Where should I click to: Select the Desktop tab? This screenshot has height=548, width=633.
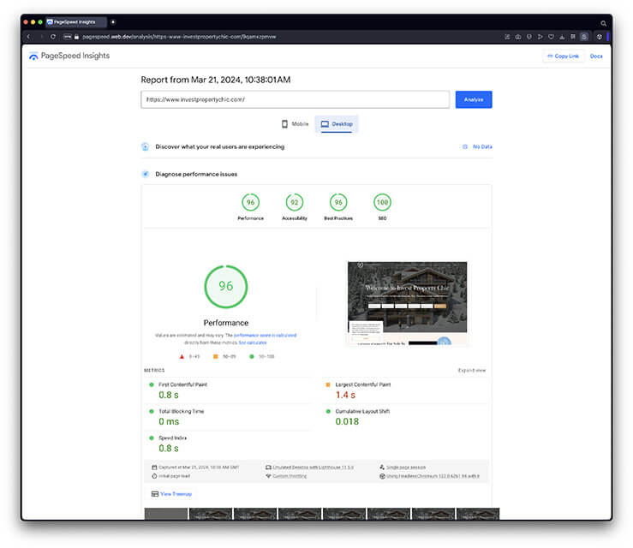337,124
